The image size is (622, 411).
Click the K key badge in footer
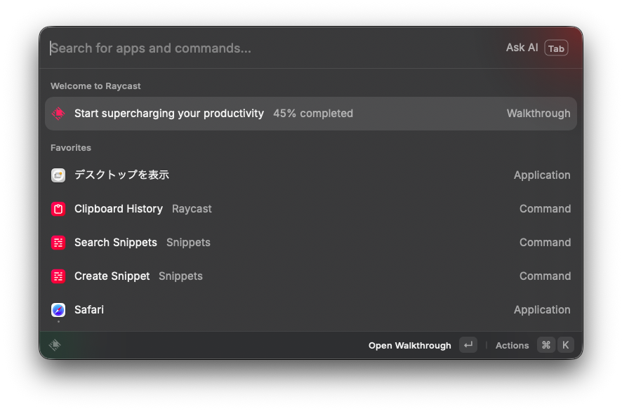tap(566, 345)
